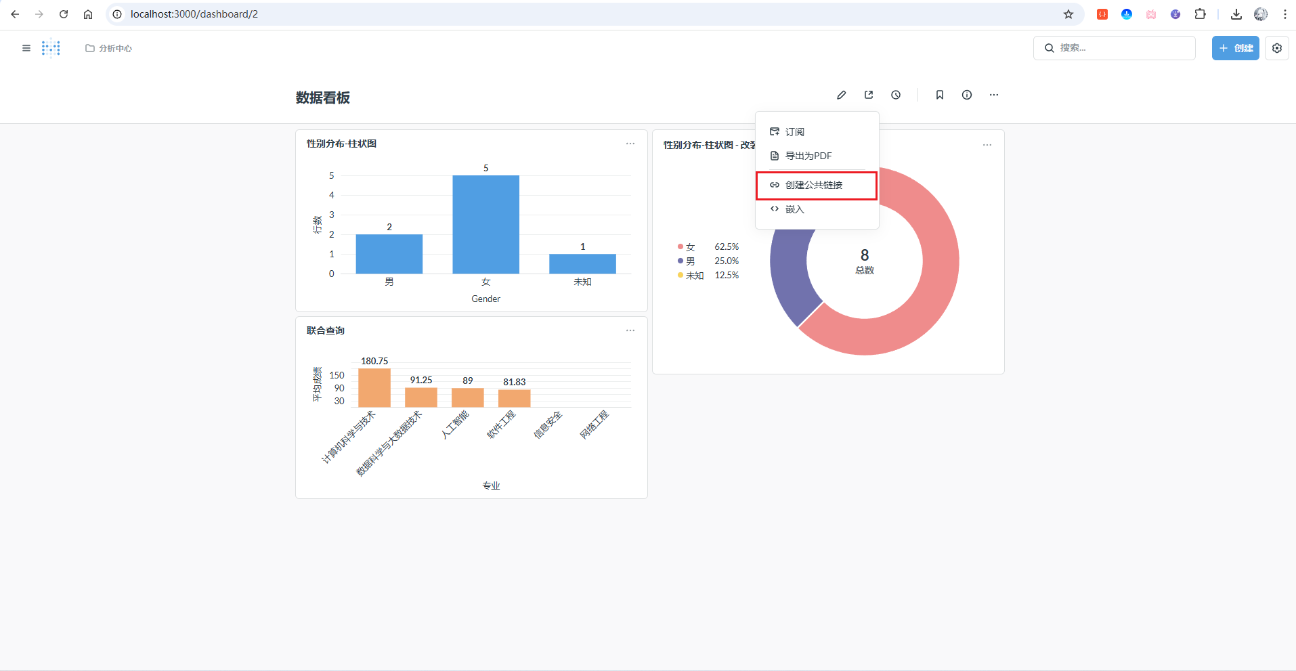Screen dimensions: 1296x671
Task: Click the 创建 button
Action: pyautogui.click(x=1235, y=48)
